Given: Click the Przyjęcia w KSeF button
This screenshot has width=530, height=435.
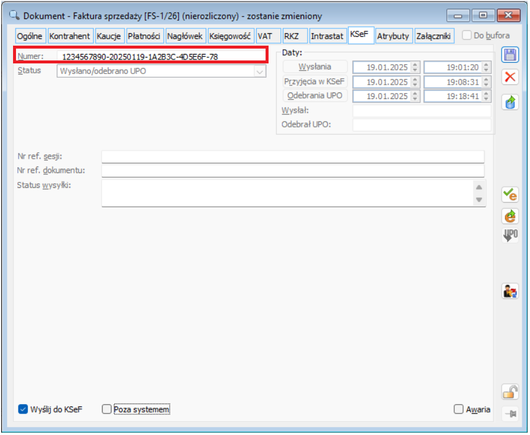Looking at the screenshot, I should (315, 81).
